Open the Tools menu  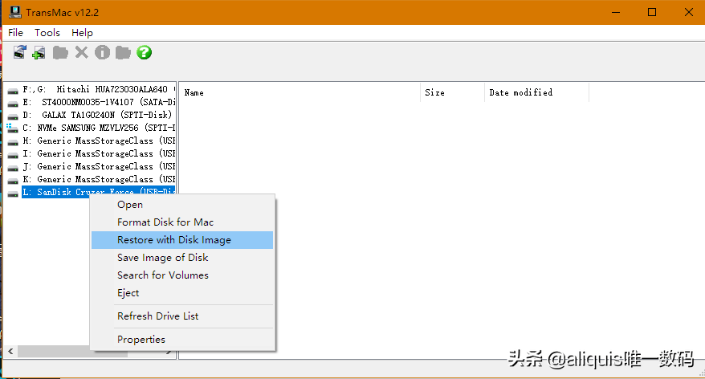47,33
